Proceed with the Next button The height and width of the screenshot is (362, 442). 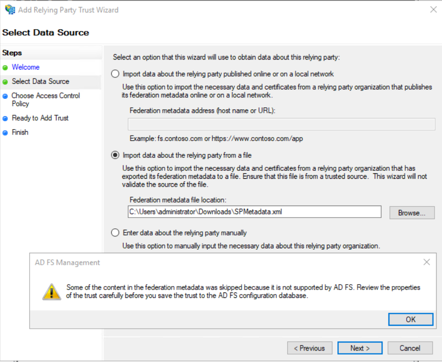[x=360, y=348]
